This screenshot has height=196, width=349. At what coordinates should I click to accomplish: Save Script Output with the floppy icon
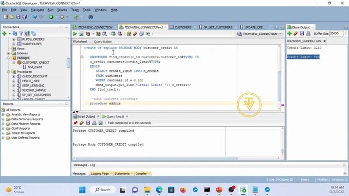click(88, 122)
